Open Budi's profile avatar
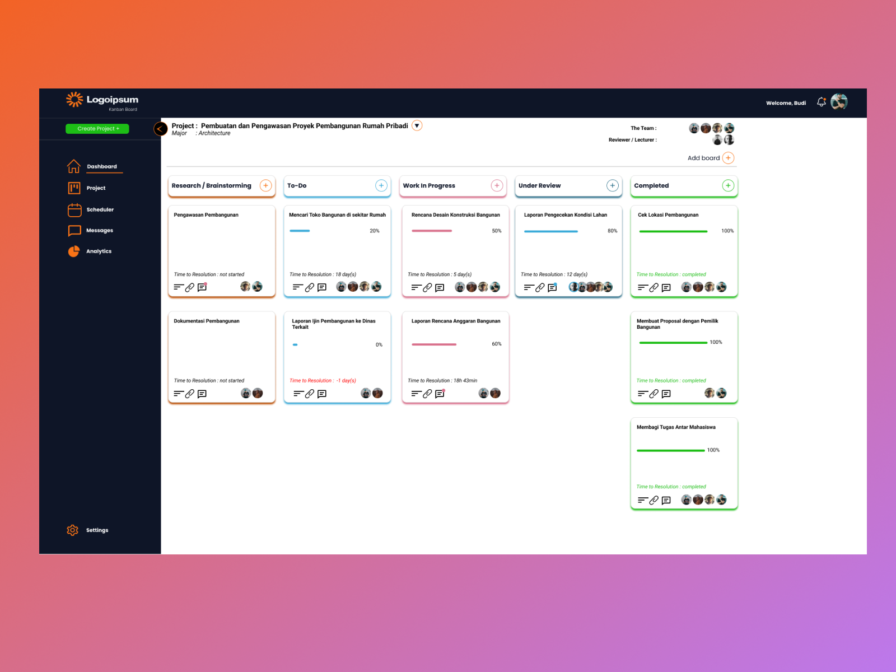 click(838, 101)
